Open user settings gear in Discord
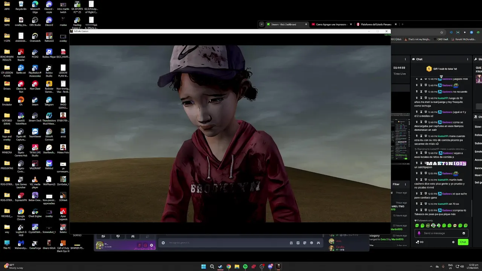Screen dimensions: 482x271 (152, 245)
